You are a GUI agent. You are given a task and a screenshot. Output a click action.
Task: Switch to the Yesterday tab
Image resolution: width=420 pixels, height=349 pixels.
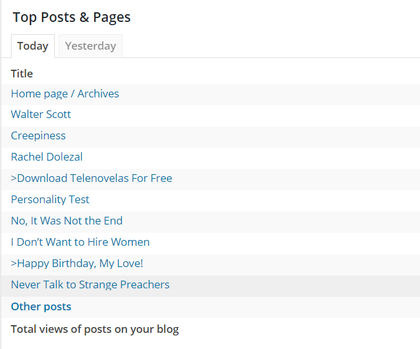[x=90, y=46]
